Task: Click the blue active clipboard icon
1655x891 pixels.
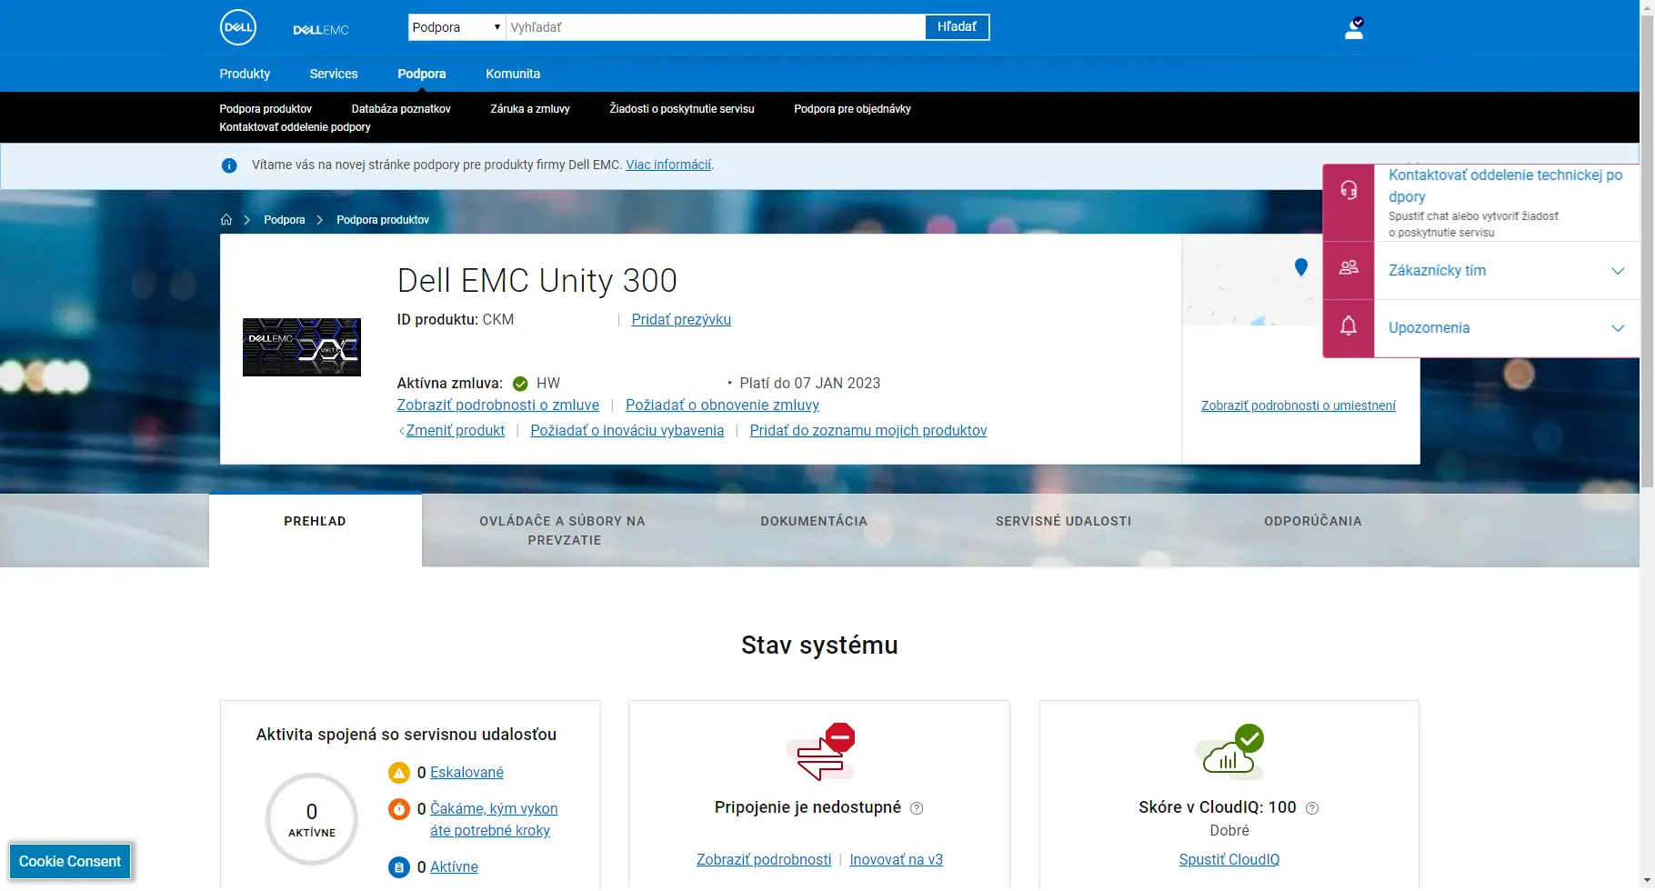Action: (x=399, y=867)
